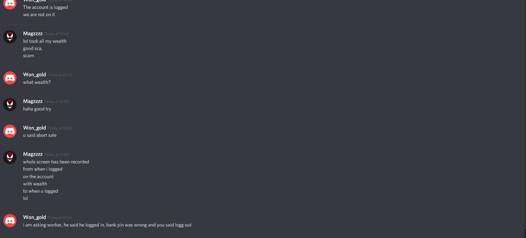Click Won_gold avatar beside 'what wealth?' message
Image resolution: width=526 pixels, height=238 pixels.
click(x=10, y=78)
